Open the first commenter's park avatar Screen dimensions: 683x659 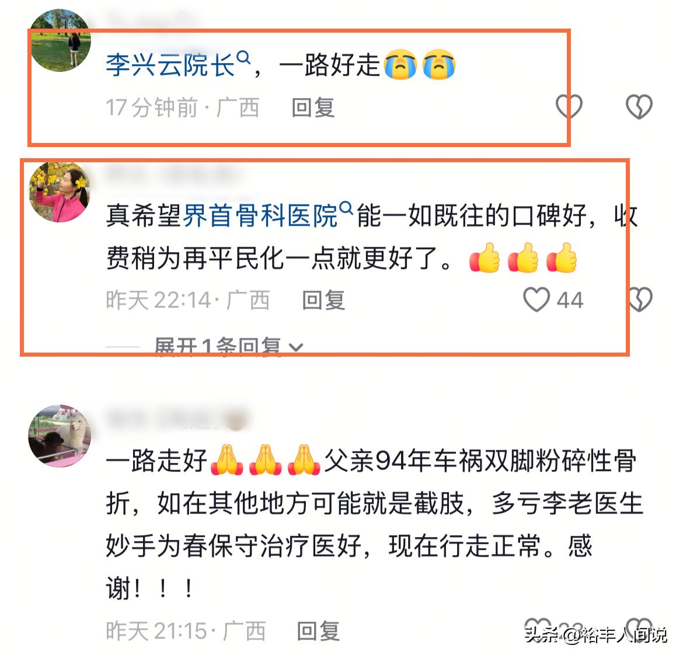(x=61, y=40)
